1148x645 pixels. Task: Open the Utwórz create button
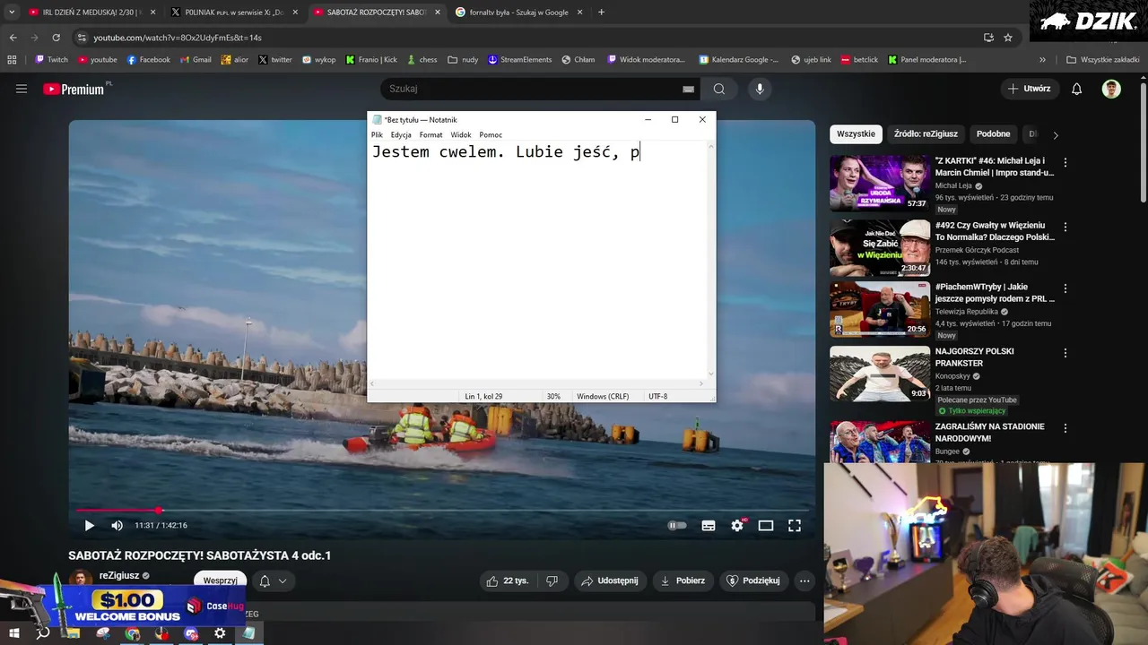[x=1029, y=89]
